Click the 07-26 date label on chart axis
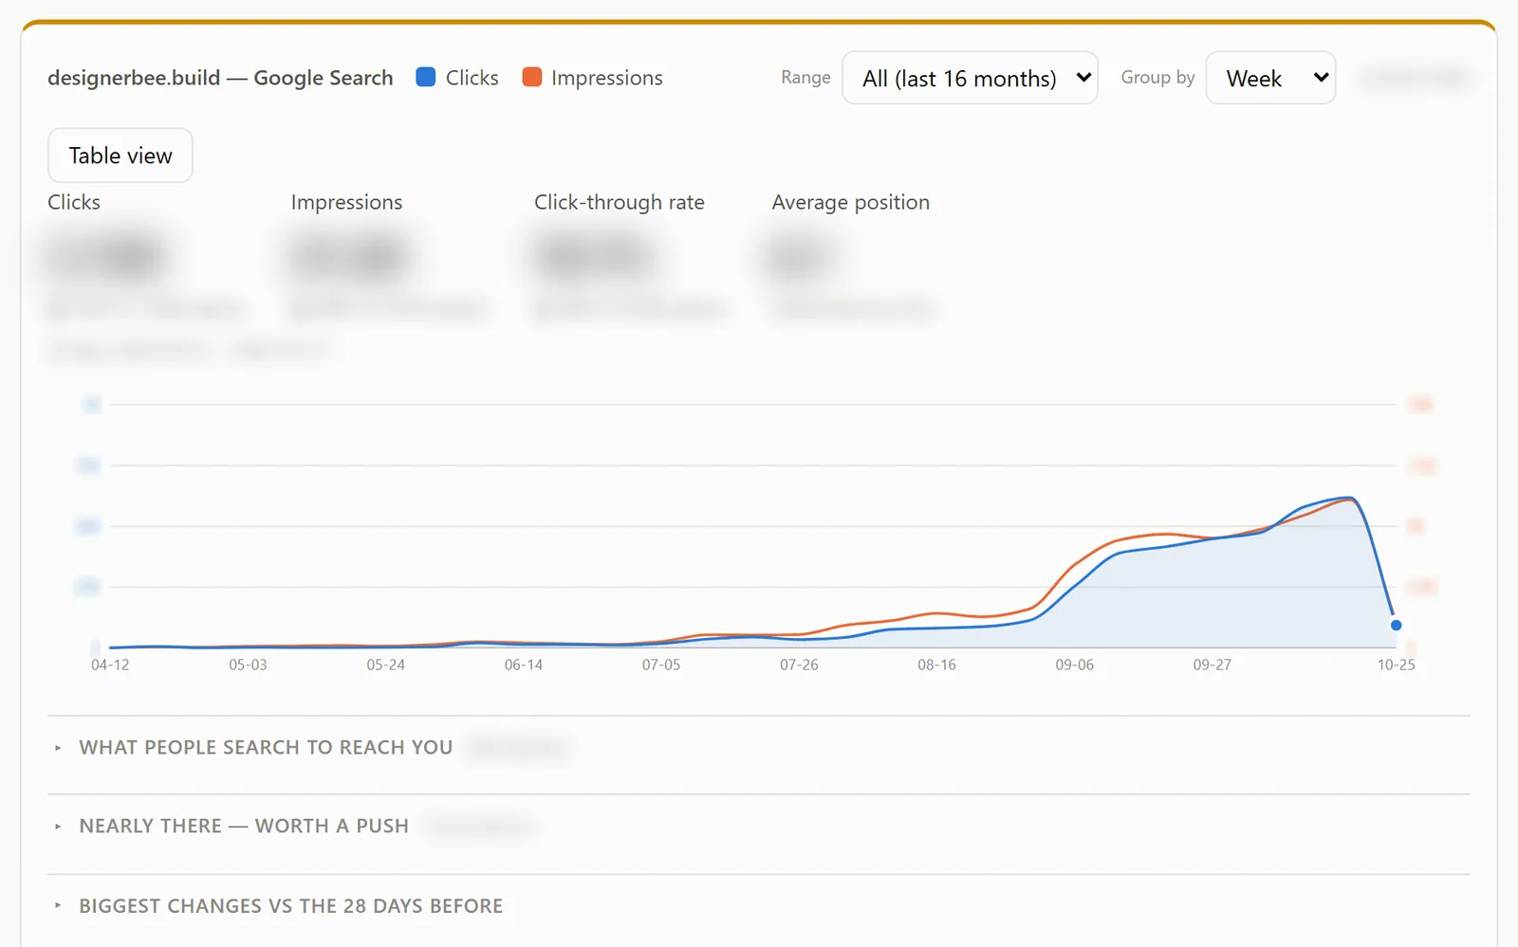 (x=799, y=665)
